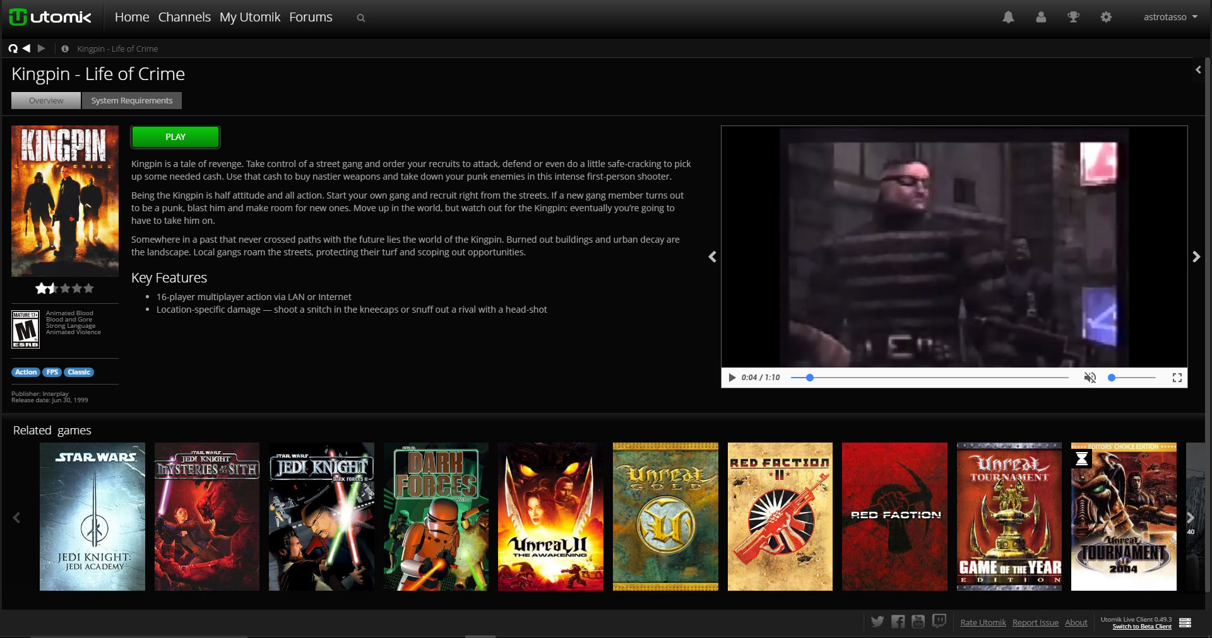Screen dimensions: 1212x638
Task: Open the Rate Utomik link
Action: click(x=983, y=622)
